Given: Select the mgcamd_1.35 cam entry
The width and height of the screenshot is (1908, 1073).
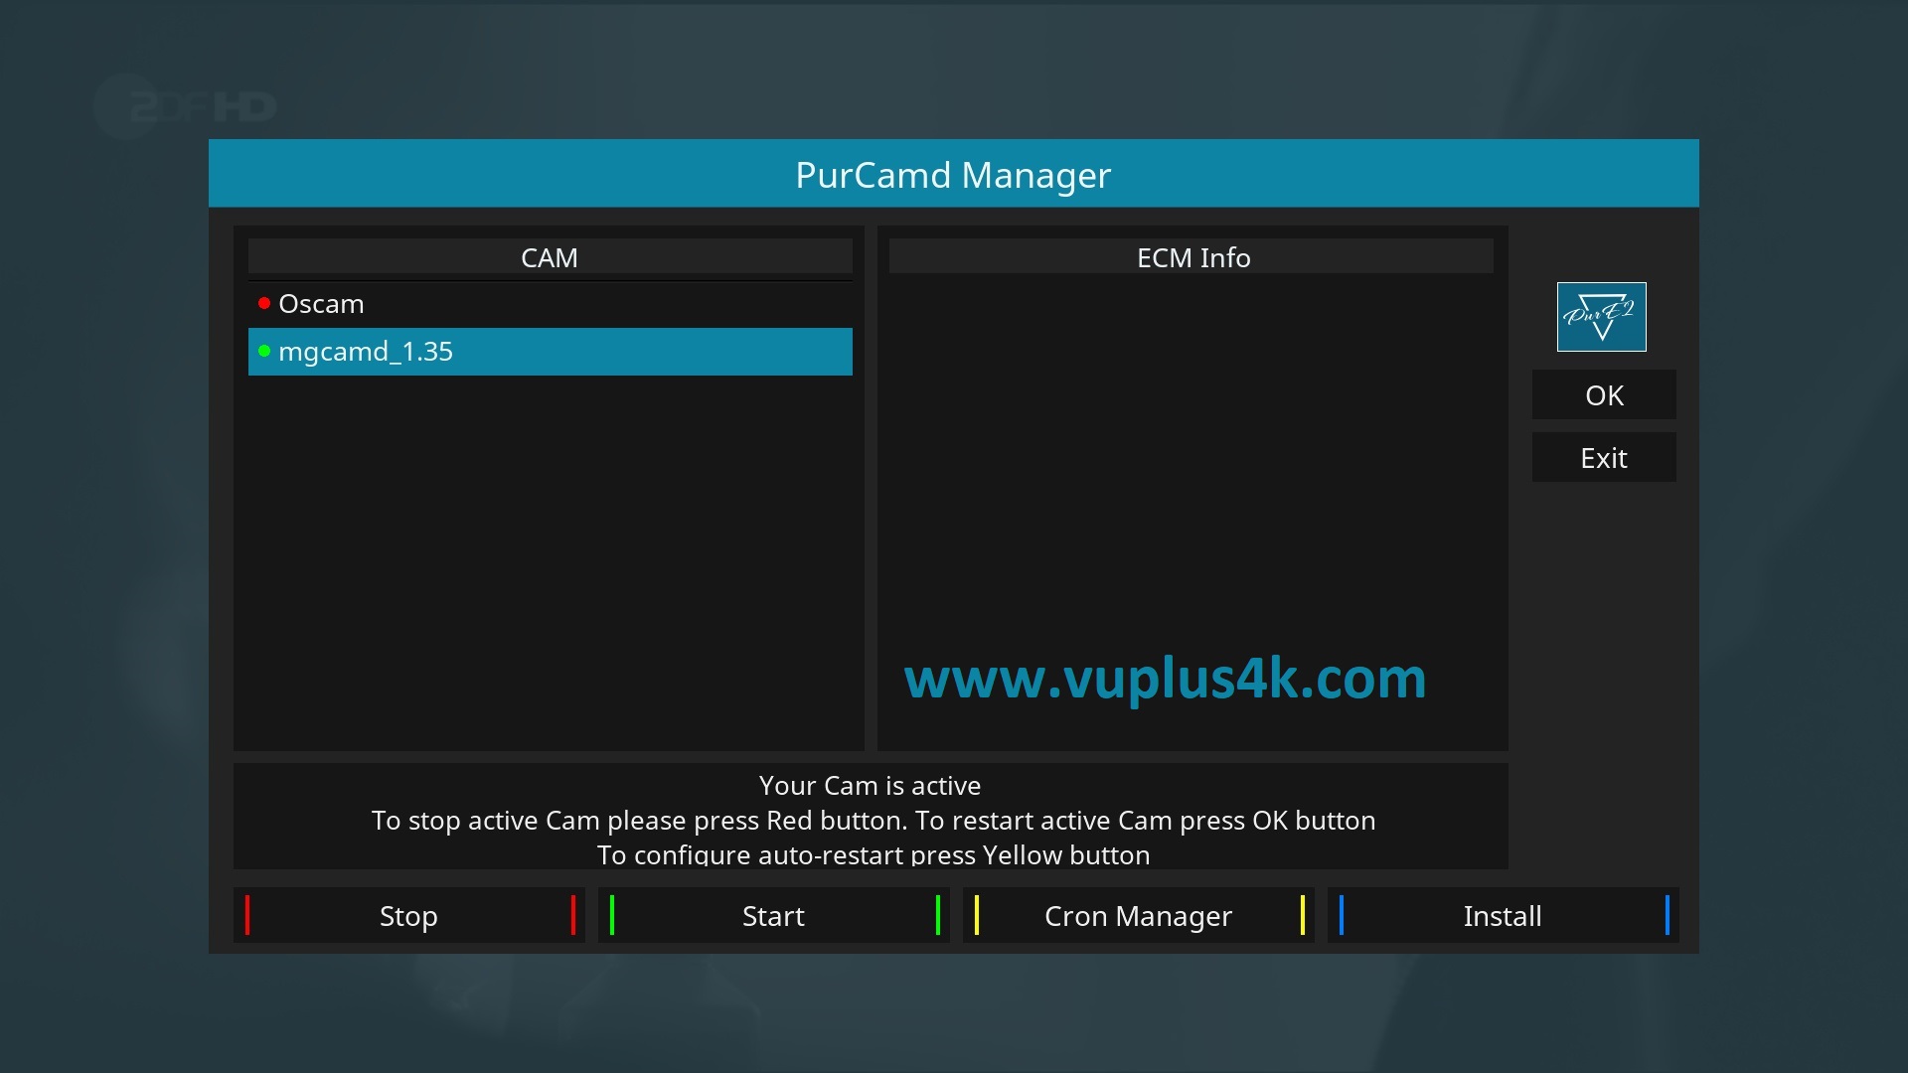Looking at the screenshot, I should coord(551,352).
